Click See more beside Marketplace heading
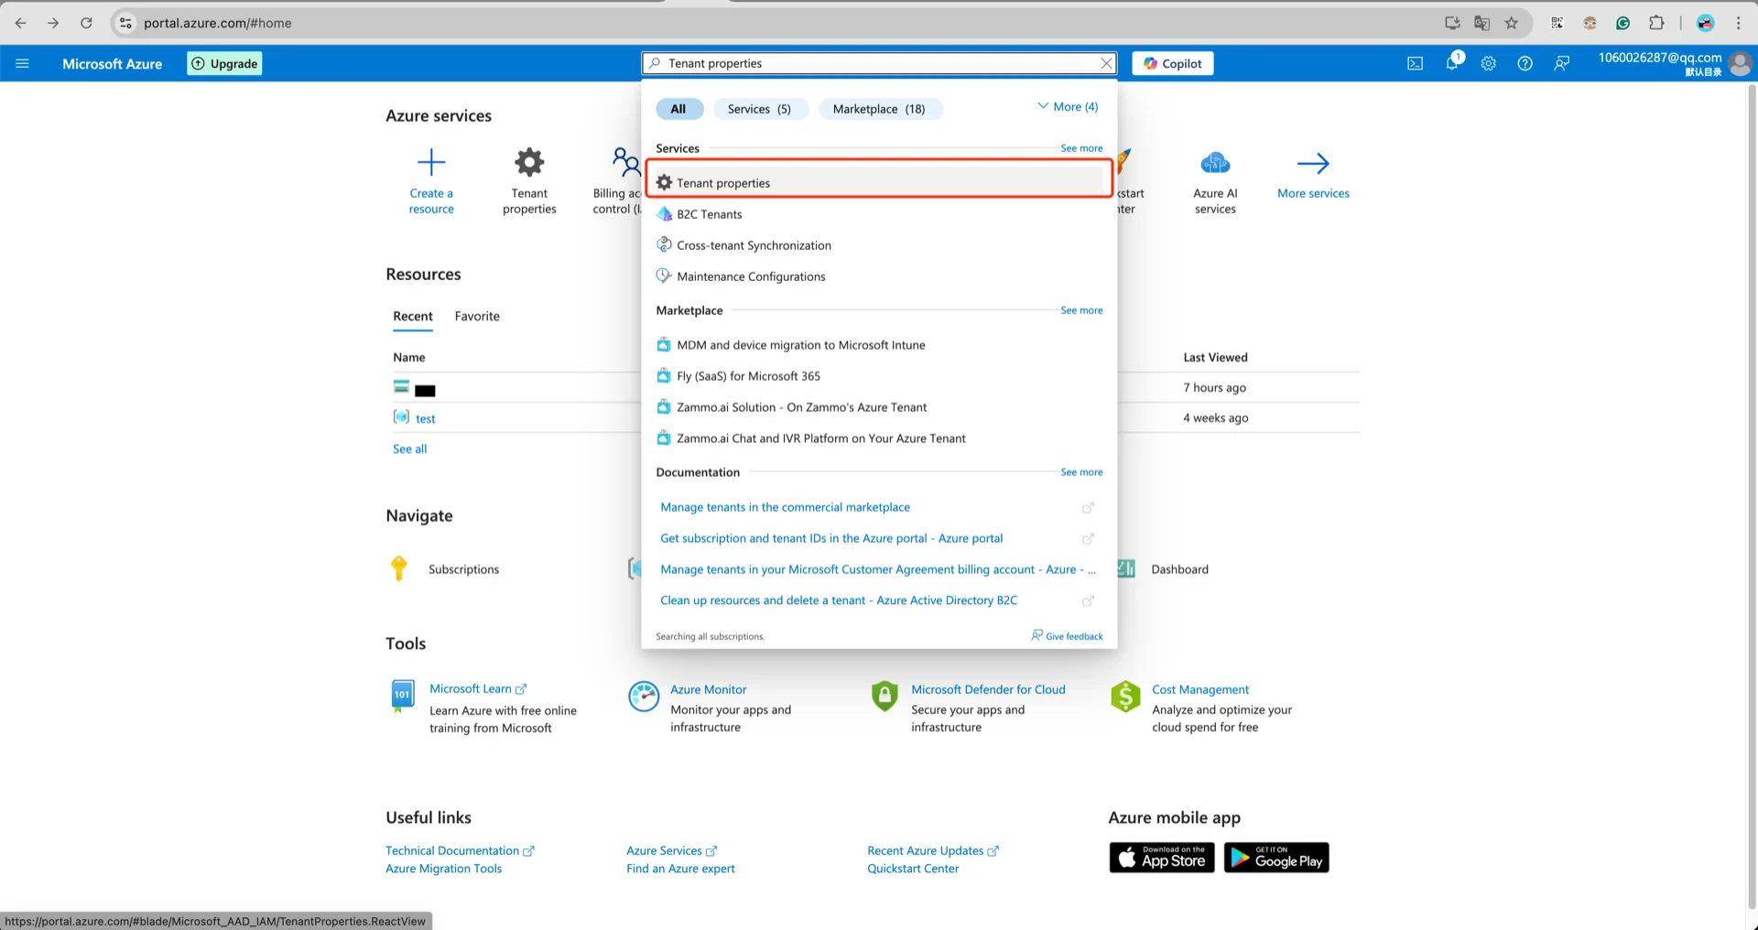 pos(1081,310)
